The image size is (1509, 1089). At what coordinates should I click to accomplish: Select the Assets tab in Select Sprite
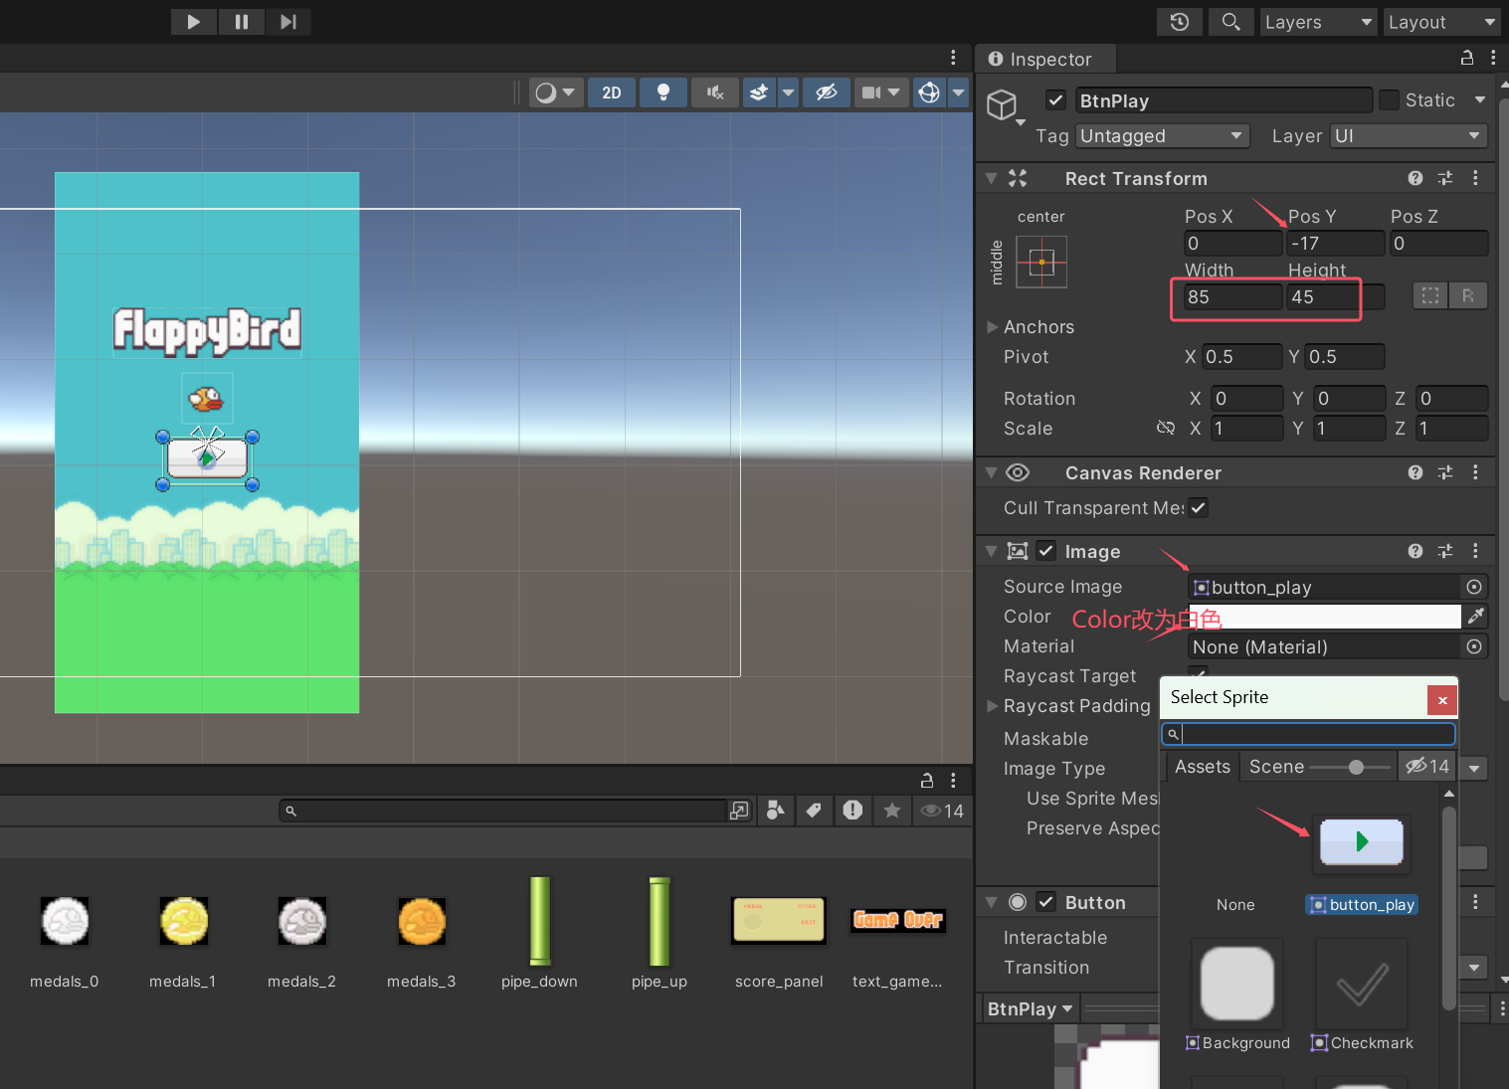1202,767
